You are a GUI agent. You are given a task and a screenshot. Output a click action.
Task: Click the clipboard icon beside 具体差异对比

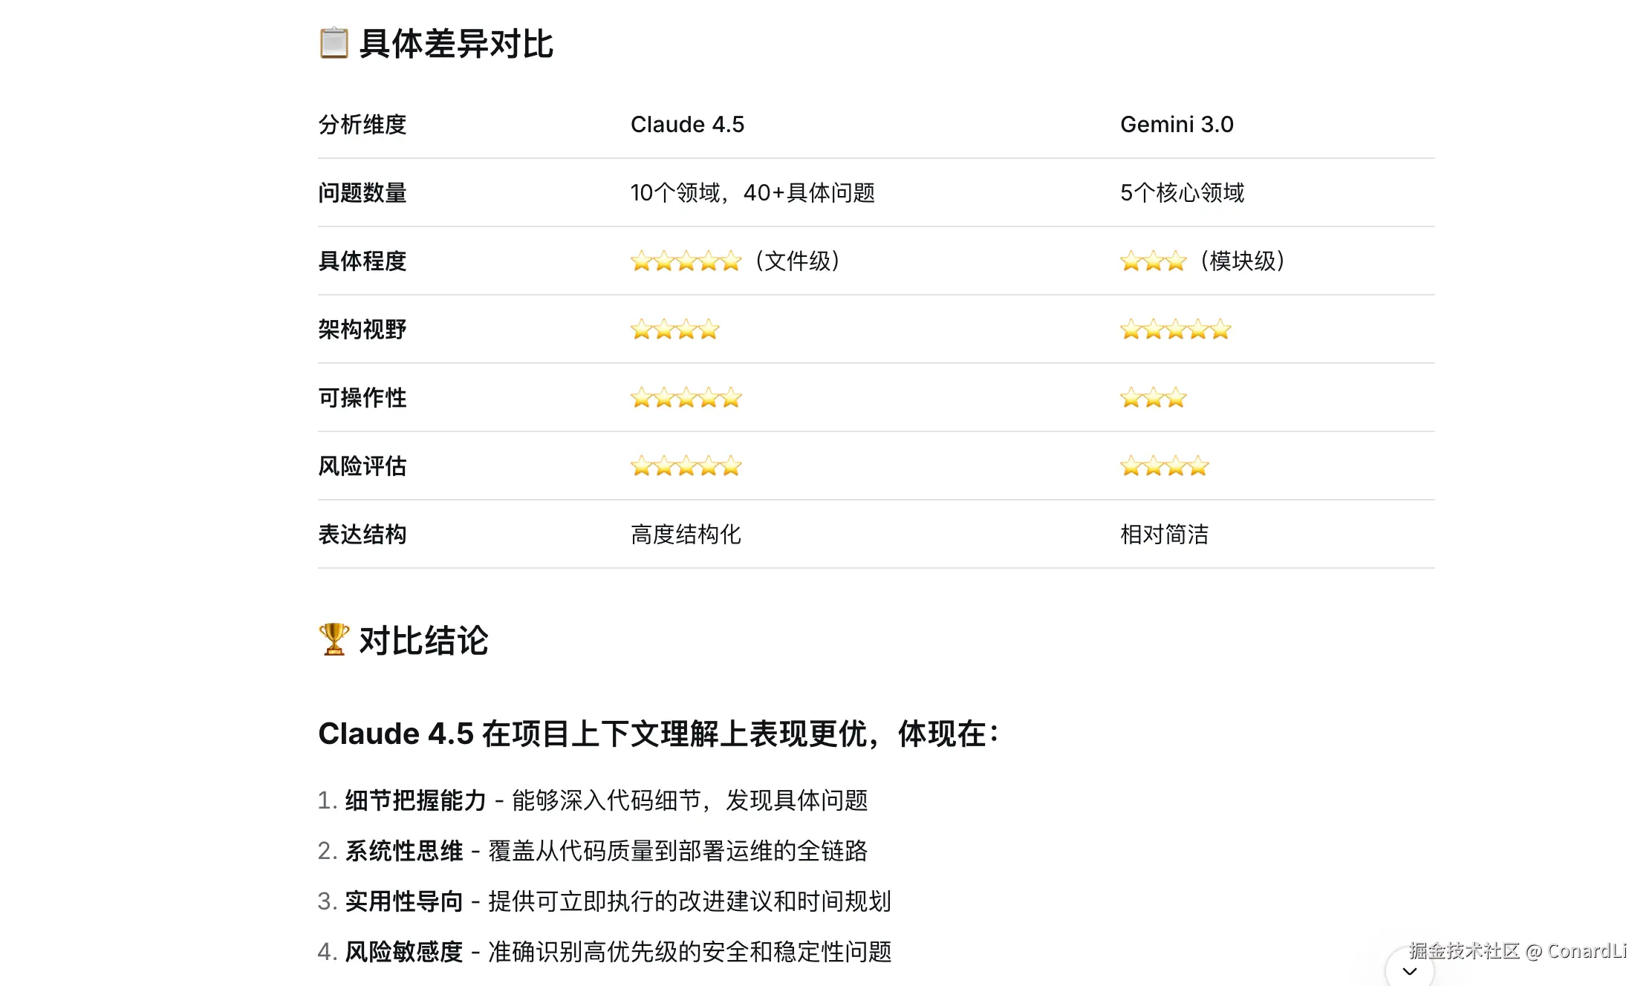click(334, 43)
